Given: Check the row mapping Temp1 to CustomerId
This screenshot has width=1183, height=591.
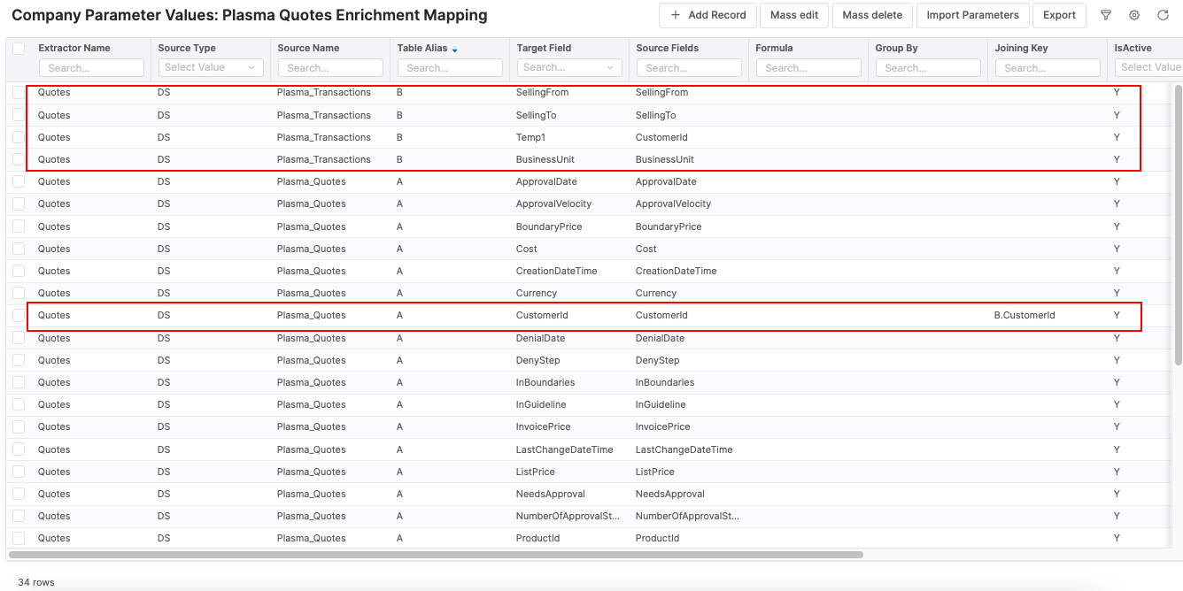Looking at the screenshot, I should coord(18,137).
